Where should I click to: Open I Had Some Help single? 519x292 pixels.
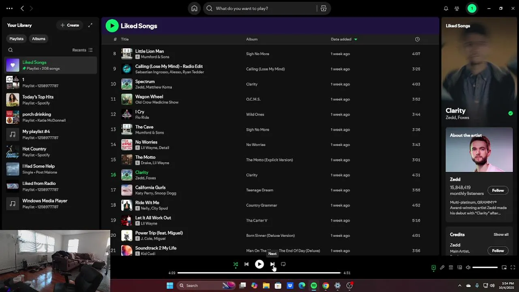pyautogui.click(x=51, y=169)
